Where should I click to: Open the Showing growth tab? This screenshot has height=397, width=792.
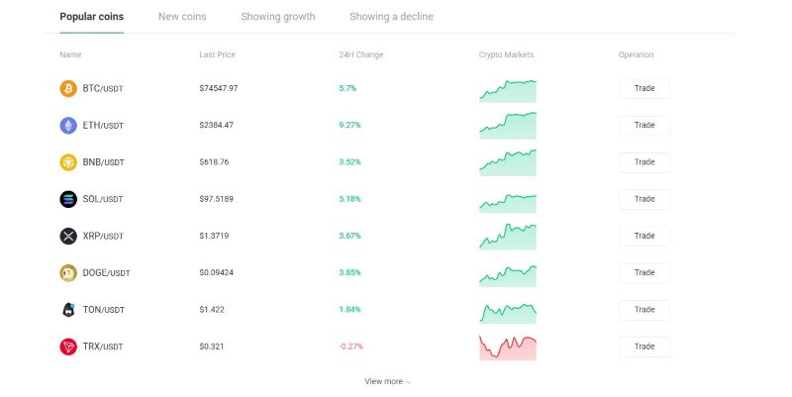[x=277, y=17]
